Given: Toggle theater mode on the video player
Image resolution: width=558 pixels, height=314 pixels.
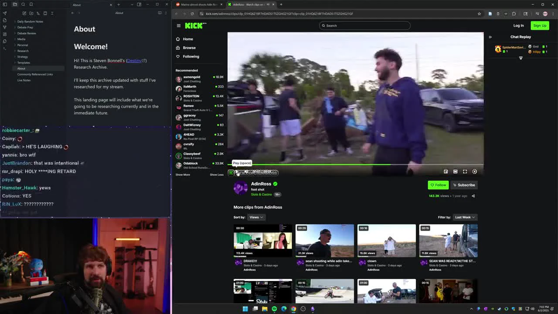Looking at the screenshot, I should (x=455, y=171).
